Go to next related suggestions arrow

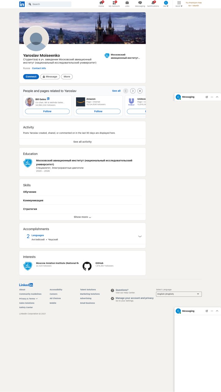coord(133,91)
